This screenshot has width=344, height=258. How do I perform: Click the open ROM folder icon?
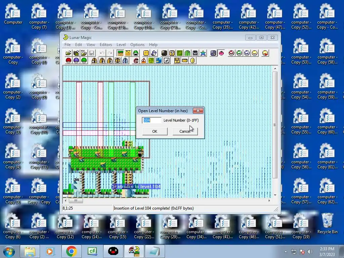pyautogui.click(x=69, y=53)
